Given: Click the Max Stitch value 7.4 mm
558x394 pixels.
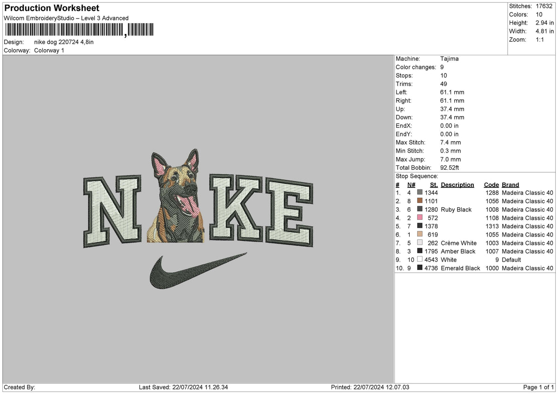Looking at the screenshot, I should 451,142.
